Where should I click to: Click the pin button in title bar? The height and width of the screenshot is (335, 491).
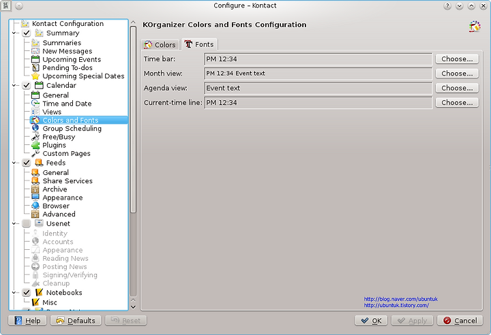[19, 6]
